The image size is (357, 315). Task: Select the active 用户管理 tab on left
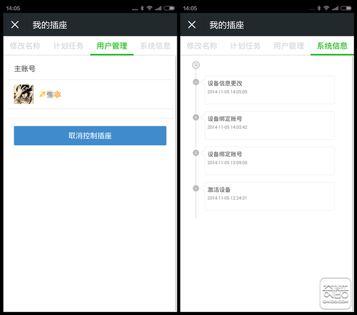point(112,46)
